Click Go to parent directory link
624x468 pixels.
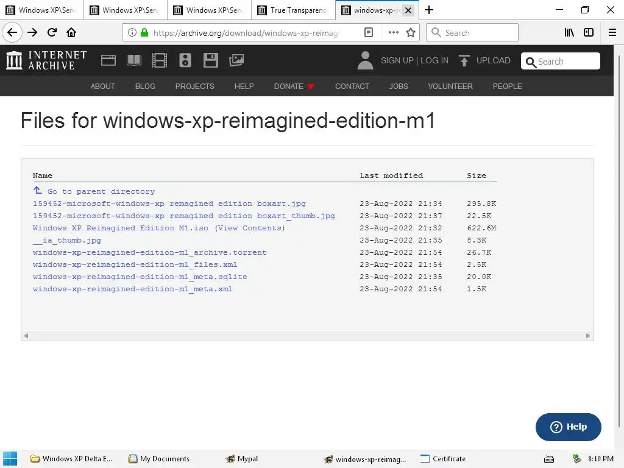(x=94, y=191)
